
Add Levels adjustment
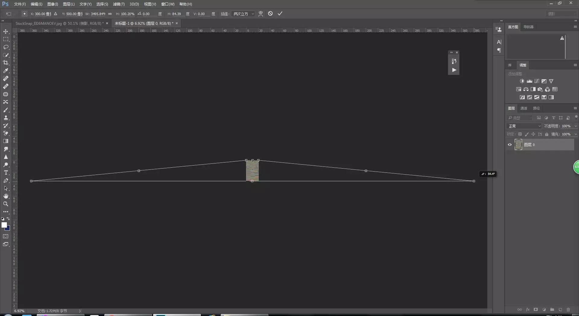pyautogui.click(x=529, y=81)
